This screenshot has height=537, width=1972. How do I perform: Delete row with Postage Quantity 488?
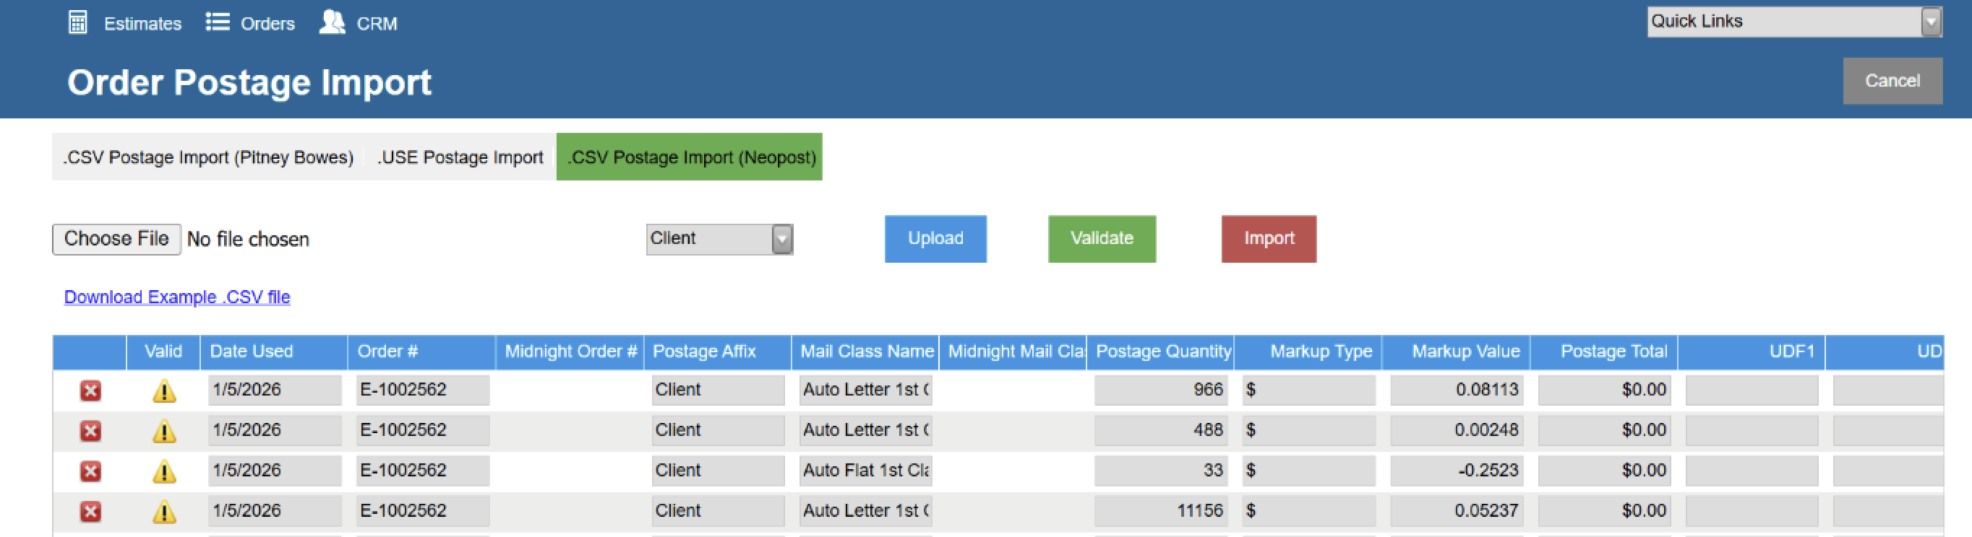90,431
